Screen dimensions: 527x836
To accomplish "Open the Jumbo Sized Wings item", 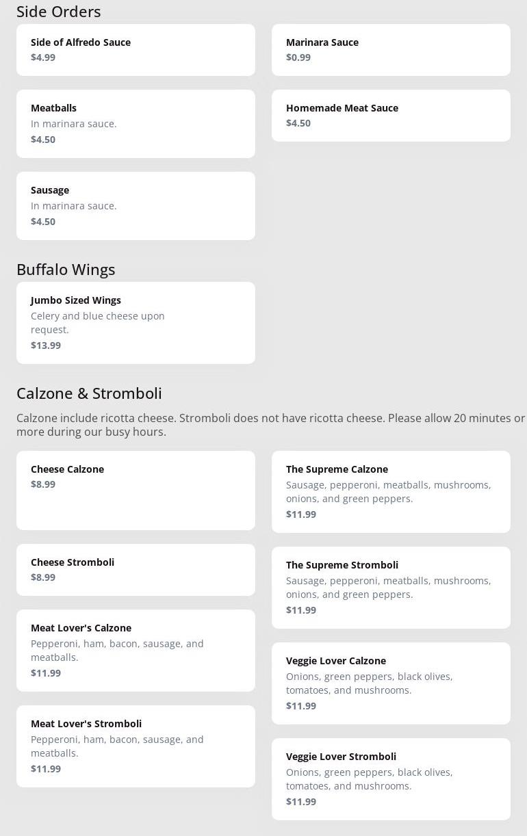I will (x=136, y=323).
